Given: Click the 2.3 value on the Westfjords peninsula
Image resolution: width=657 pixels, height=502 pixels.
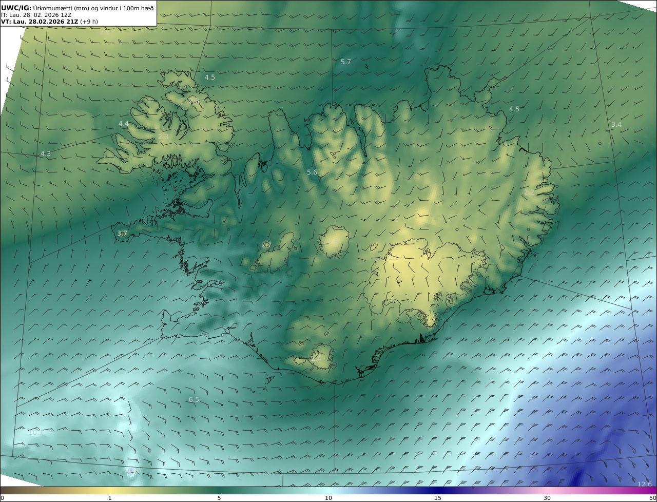Looking at the screenshot, I should [x=163, y=137].
